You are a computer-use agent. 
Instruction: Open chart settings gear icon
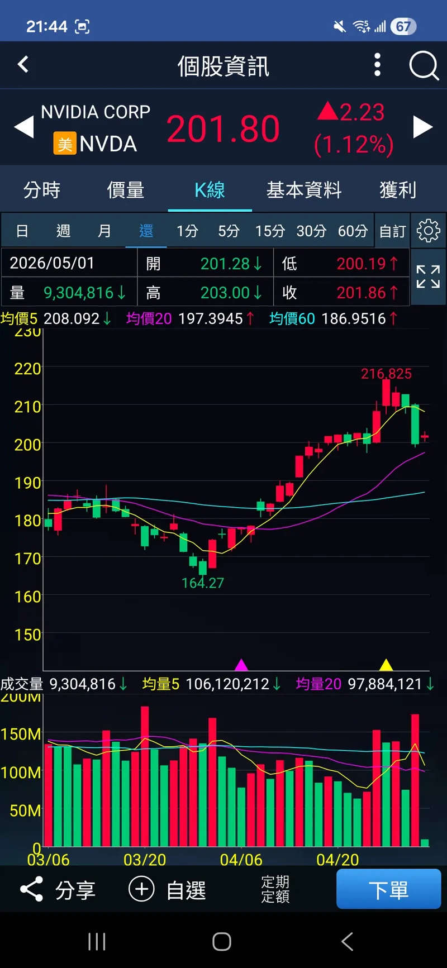tap(429, 231)
